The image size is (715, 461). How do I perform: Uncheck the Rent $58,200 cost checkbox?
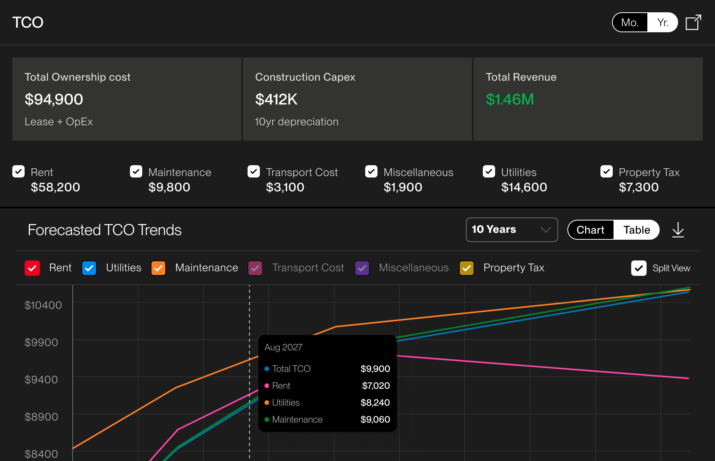(x=18, y=171)
